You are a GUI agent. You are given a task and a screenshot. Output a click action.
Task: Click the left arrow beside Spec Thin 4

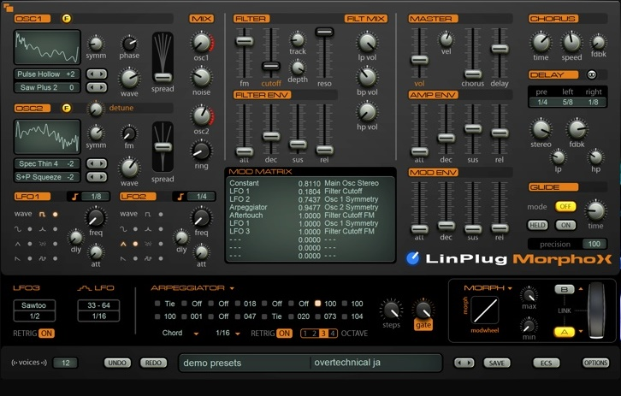(92, 163)
